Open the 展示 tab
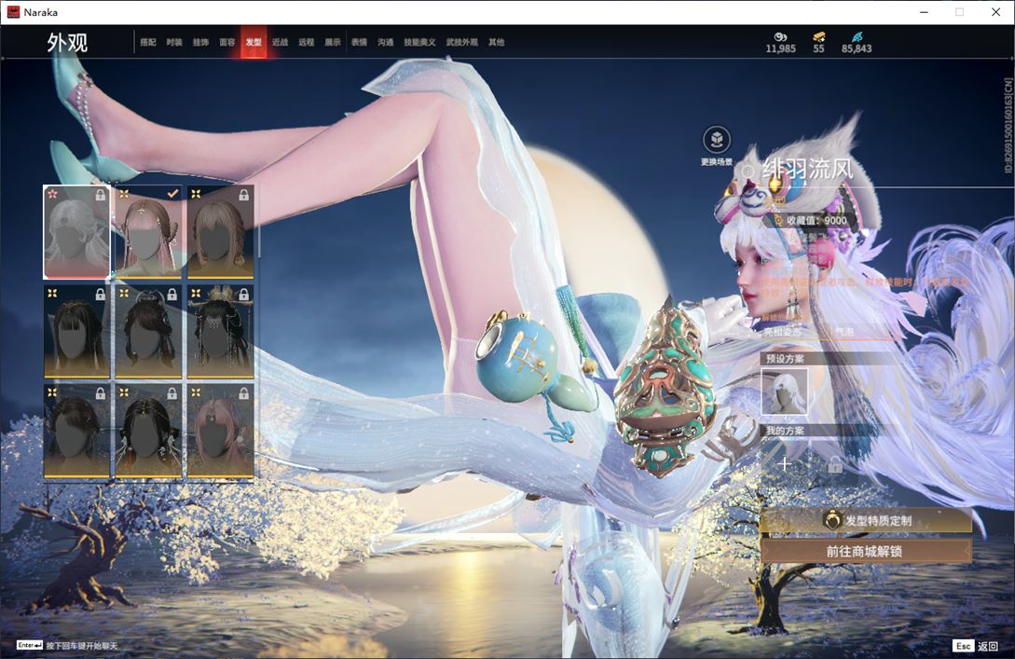The image size is (1015, 659). click(x=333, y=42)
